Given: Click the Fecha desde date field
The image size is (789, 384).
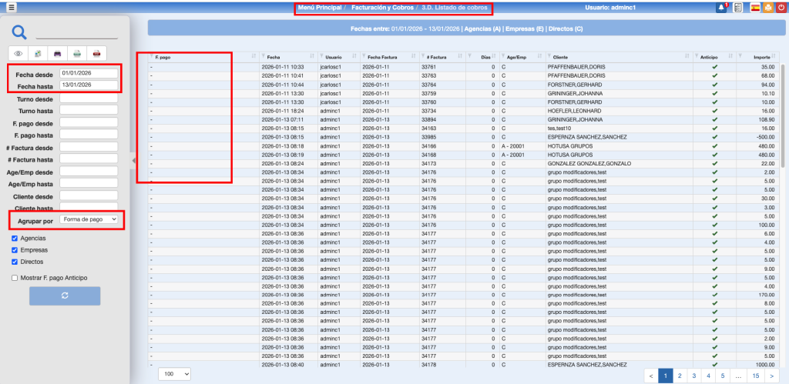Looking at the screenshot, I should (89, 73).
